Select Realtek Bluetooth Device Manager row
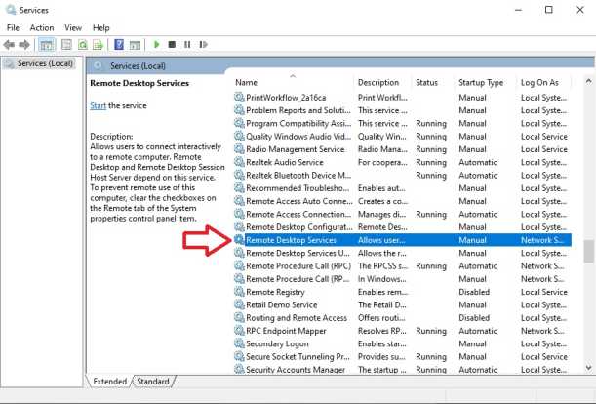596x404 pixels. [402, 175]
